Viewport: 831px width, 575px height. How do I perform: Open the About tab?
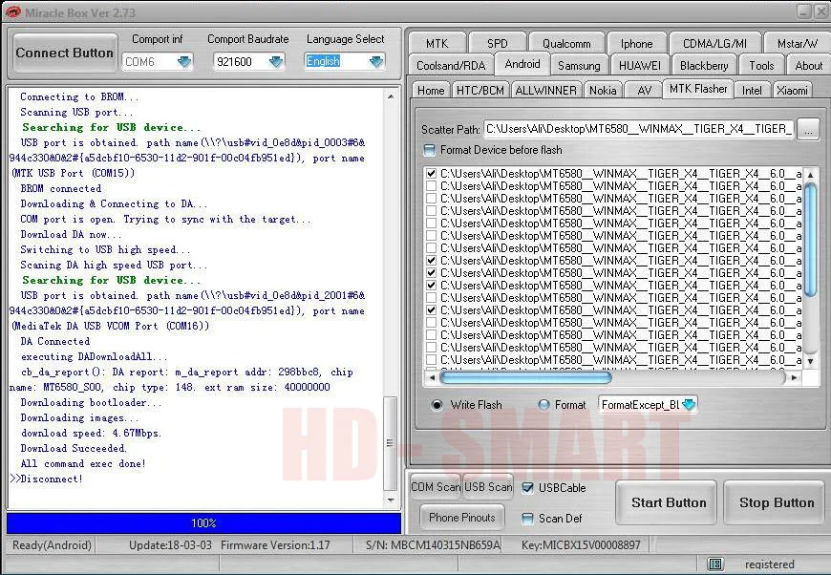pos(808,66)
